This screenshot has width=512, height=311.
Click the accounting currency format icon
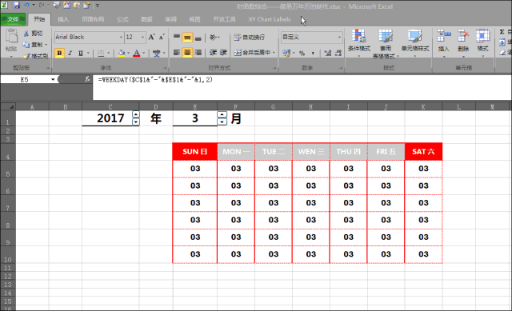(x=286, y=53)
